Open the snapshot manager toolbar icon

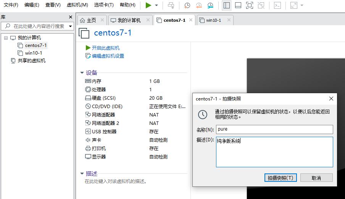[210, 5]
